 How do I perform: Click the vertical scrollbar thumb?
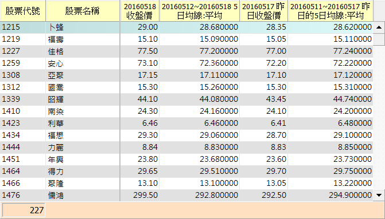(379, 39)
